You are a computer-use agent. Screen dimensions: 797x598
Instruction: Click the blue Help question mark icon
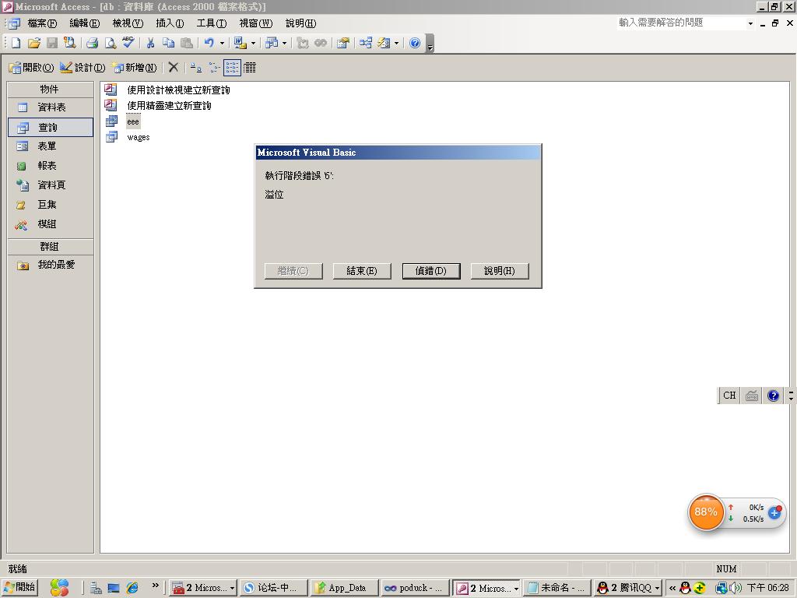(415, 44)
